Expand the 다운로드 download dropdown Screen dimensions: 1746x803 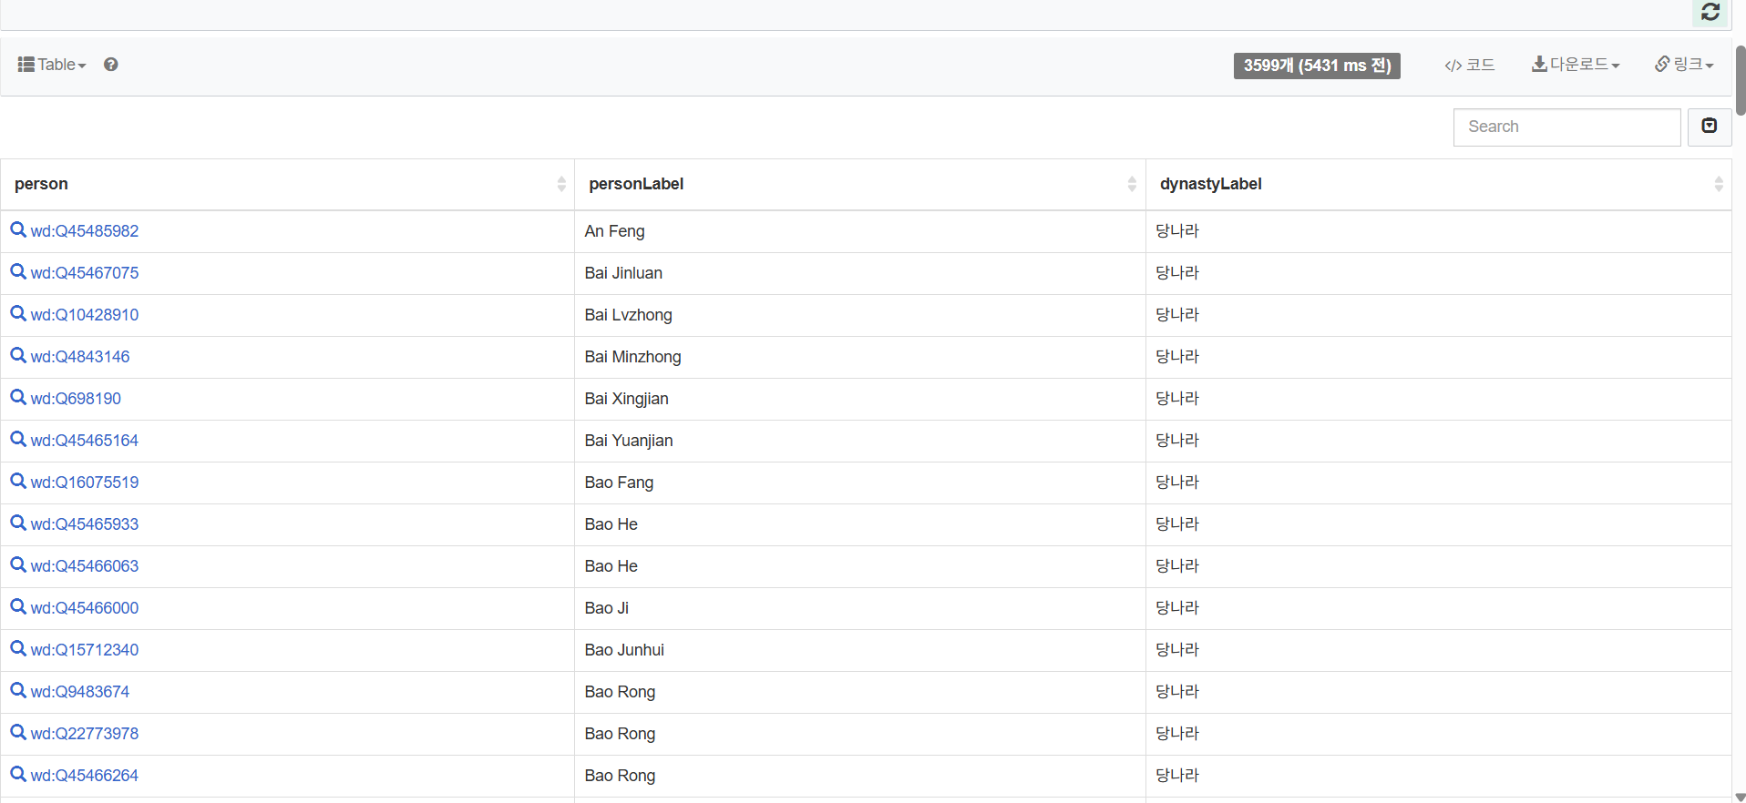tap(1575, 65)
